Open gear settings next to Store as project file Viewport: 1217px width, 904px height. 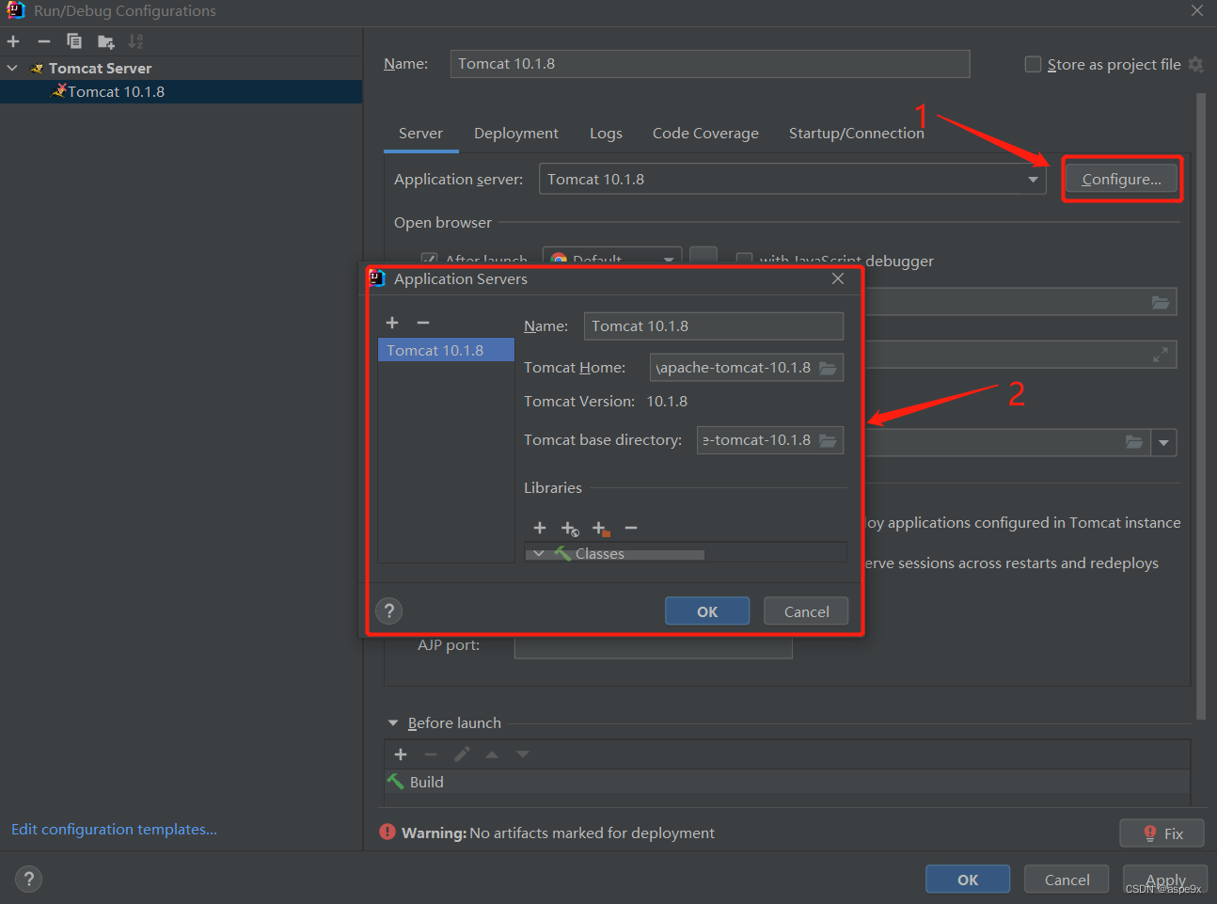point(1196,64)
